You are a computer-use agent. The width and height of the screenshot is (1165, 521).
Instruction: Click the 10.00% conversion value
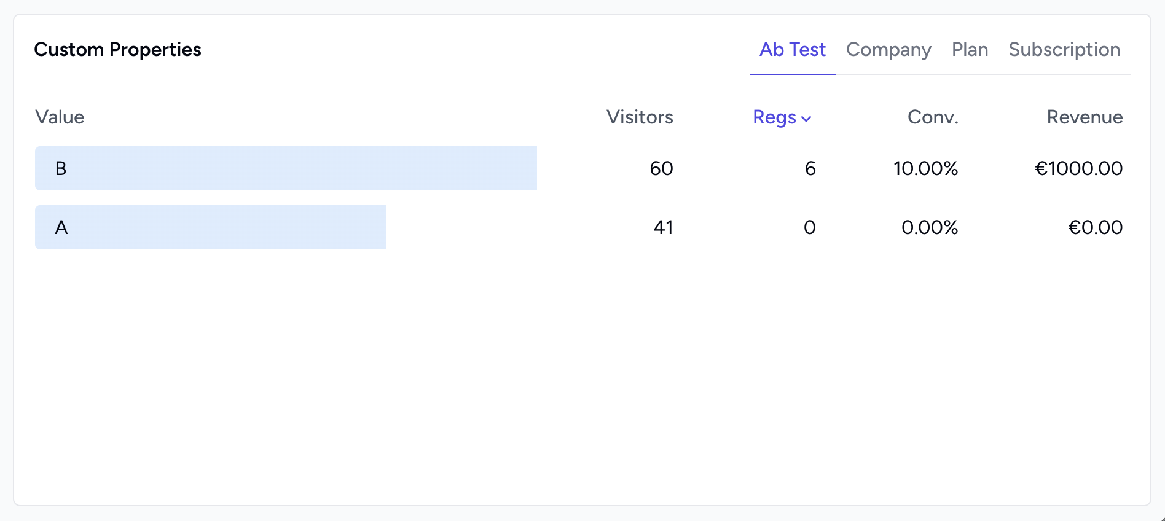point(925,168)
